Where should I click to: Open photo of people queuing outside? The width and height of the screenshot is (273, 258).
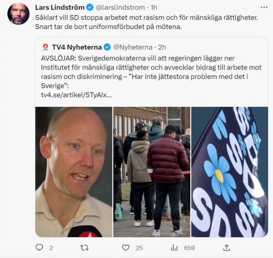152,172
